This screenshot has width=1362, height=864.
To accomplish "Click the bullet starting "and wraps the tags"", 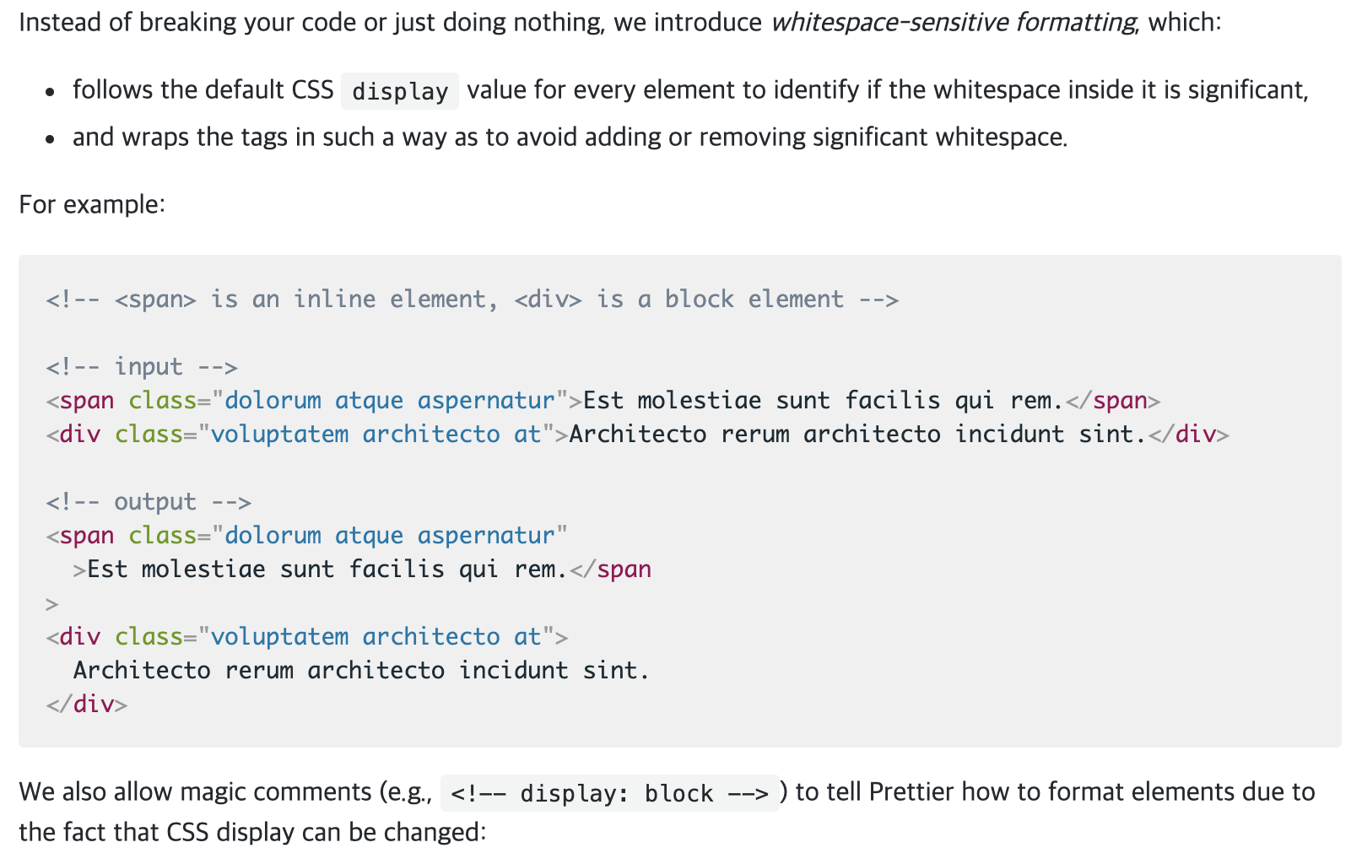I will coord(570,138).
